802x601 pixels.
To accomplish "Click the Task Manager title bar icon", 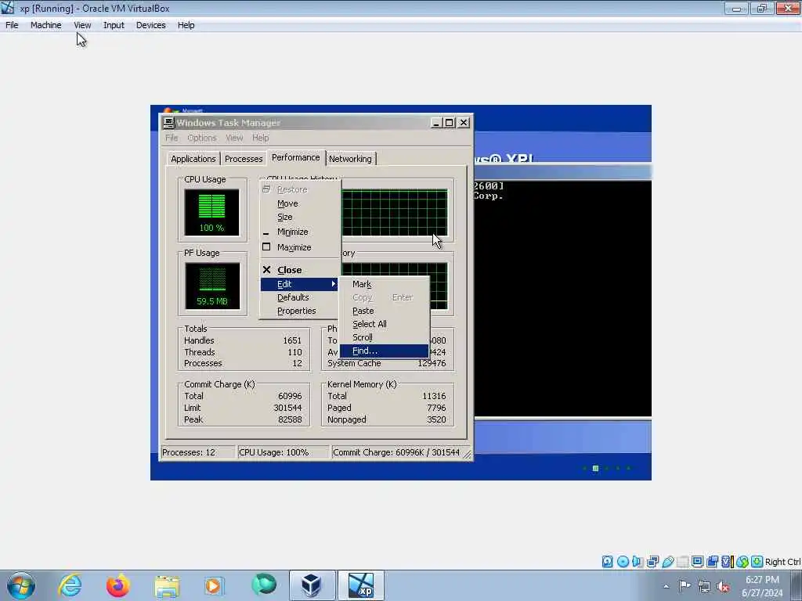I will click(x=169, y=123).
